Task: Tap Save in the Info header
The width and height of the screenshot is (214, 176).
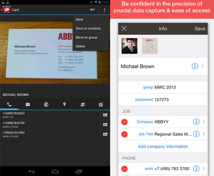Action: (x=200, y=29)
